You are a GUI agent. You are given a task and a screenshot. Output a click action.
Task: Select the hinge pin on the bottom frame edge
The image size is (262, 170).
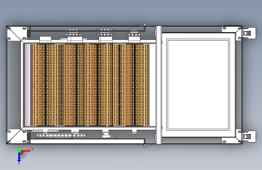pos(145,145)
